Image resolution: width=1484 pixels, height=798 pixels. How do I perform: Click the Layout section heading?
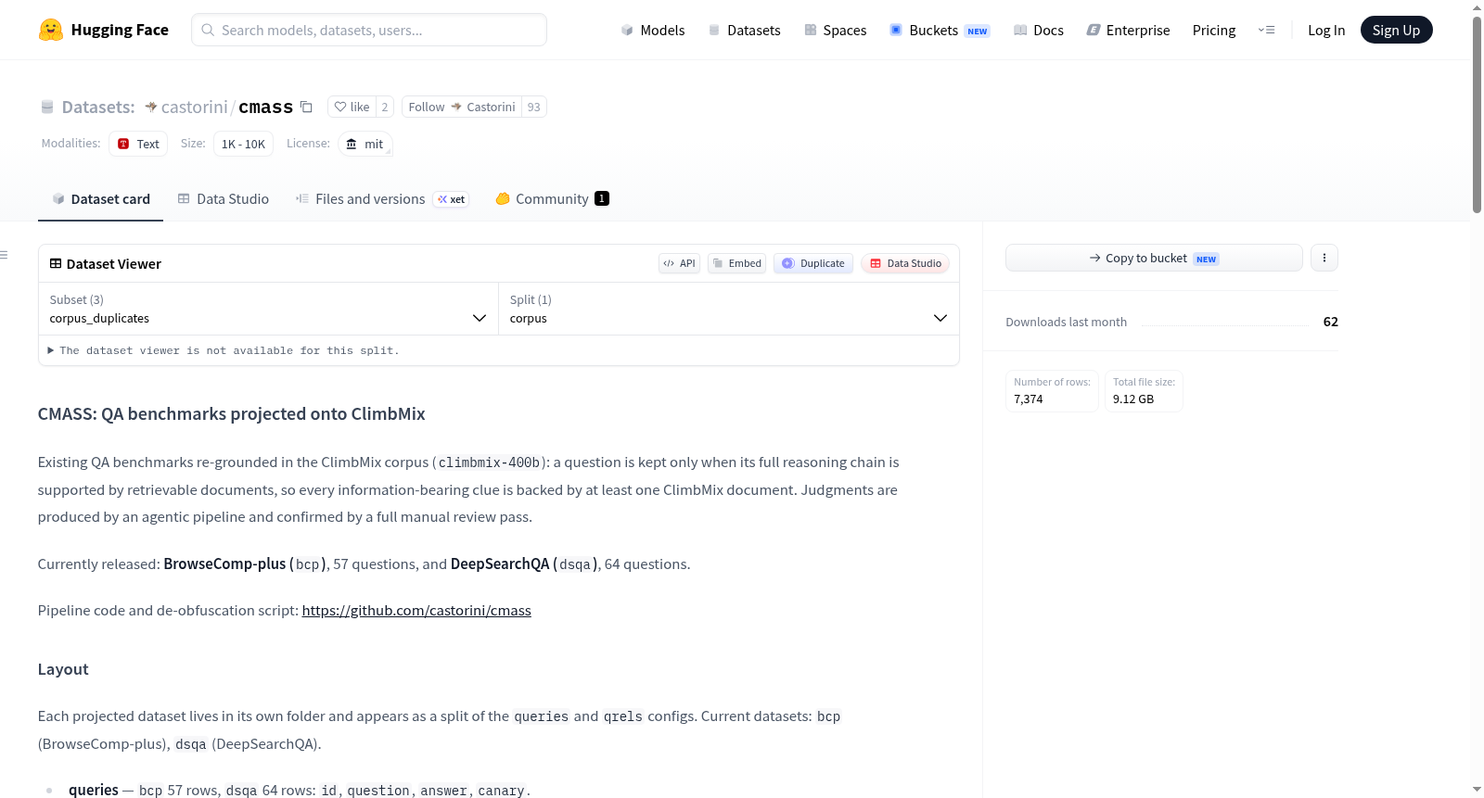[x=63, y=669]
